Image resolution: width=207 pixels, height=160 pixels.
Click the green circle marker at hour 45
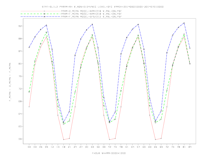point(115,119)
